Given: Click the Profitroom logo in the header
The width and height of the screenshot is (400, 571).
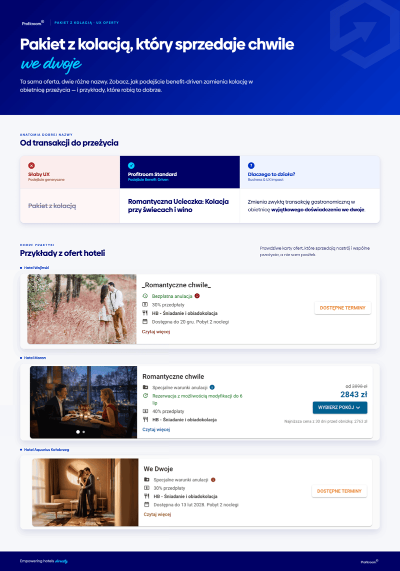Looking at the screenshot, I should (33, 23).
